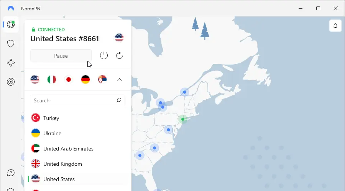The height and width of the screenshot is (191, 345).
Task: Click the United States #8661 server name
Action: point(65,39)
